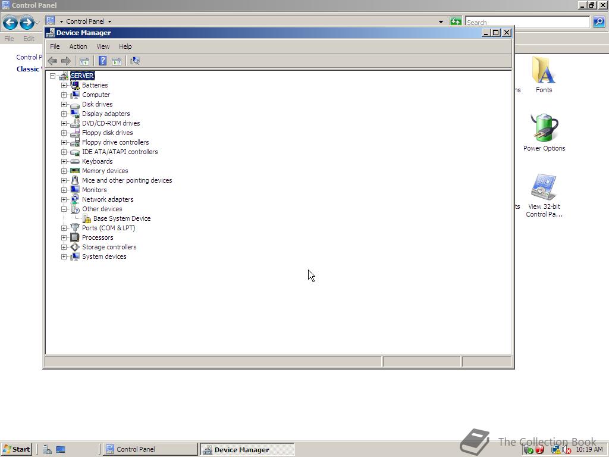609x457 pixels.
Task: Click Show Desktop quick launch icon
Action: 61,449
